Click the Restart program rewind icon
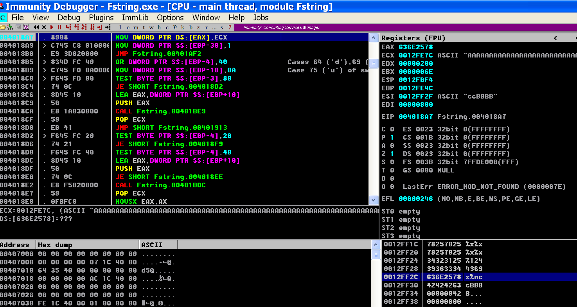Viewport: 577px width, 307px height. [x=36, y=27]
